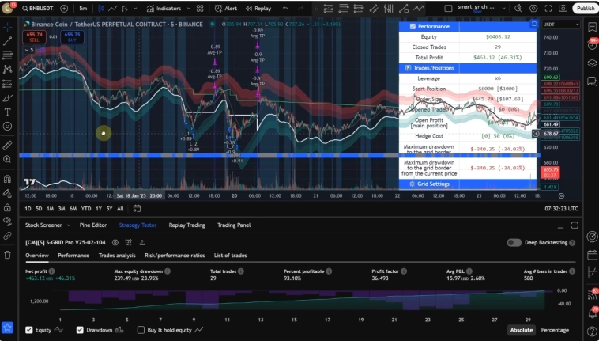Image resolution: width=599 pixels, height=341 pixels.
Task: Enable the Buy & hold equity checkbox
Action: 141,330
